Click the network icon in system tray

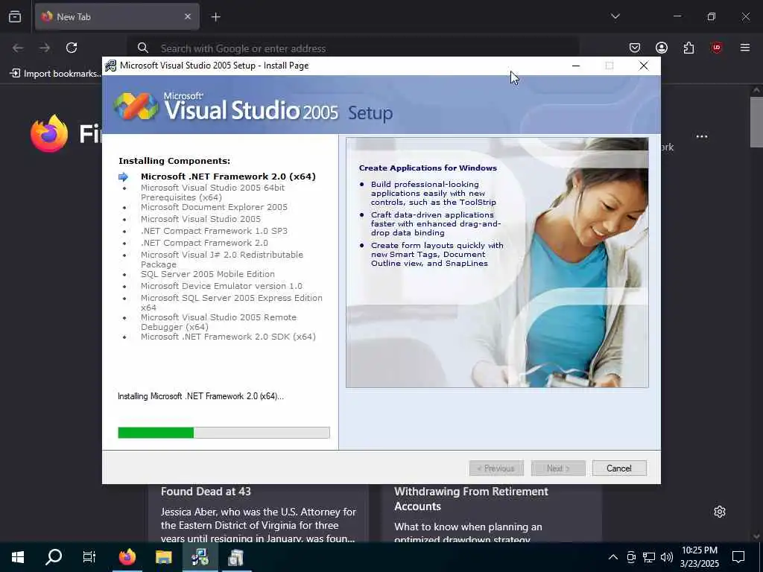point(649,557)
